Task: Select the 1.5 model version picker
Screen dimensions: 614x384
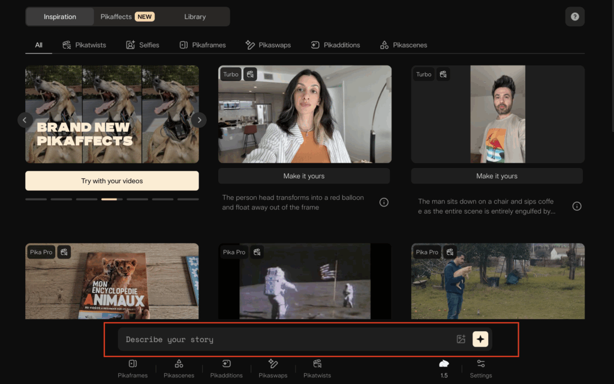Action: pos(444,368)
